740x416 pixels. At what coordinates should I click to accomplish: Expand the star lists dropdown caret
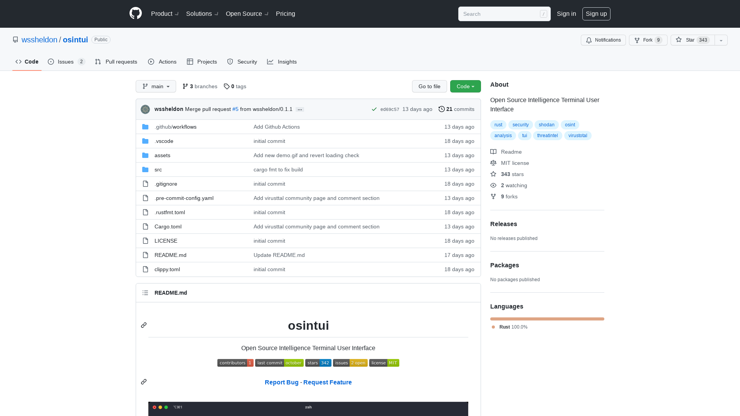(x=721, y=40)
